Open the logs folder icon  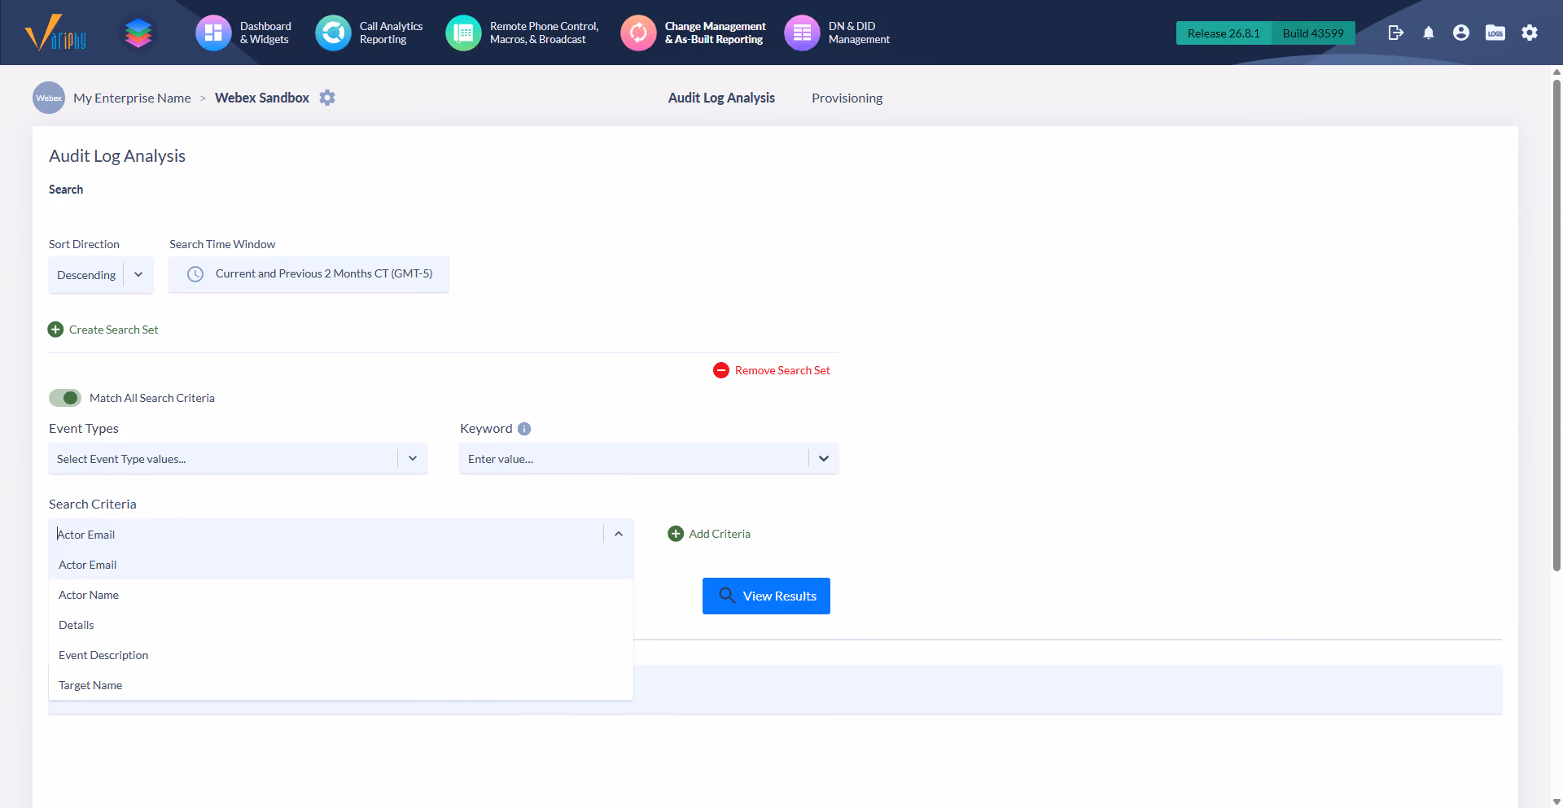point(1495,33)
